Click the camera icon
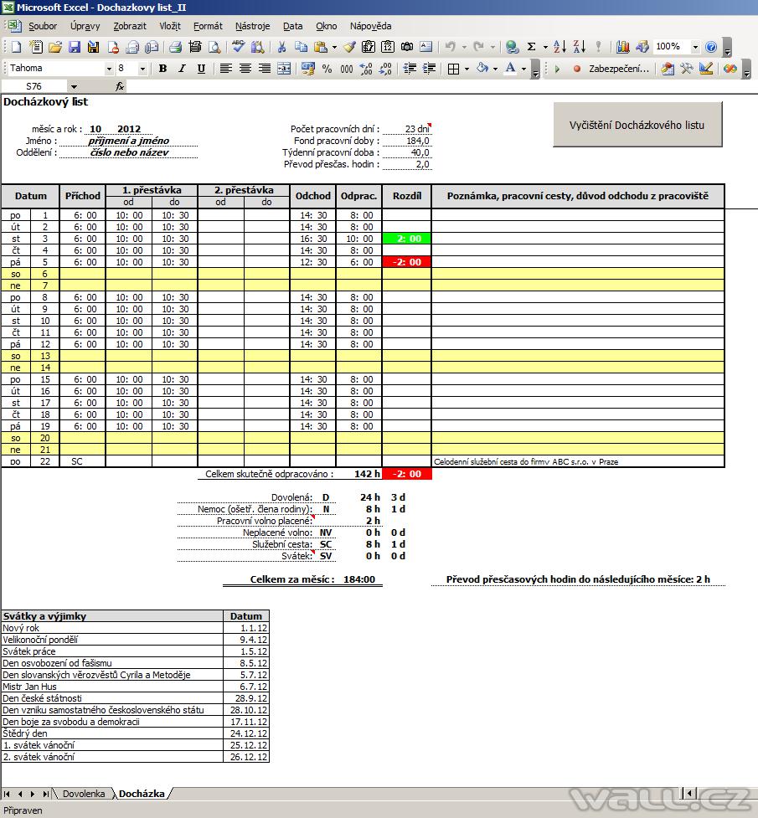Image resolution: width=758 pixels, height=818 pixels. 407,47
